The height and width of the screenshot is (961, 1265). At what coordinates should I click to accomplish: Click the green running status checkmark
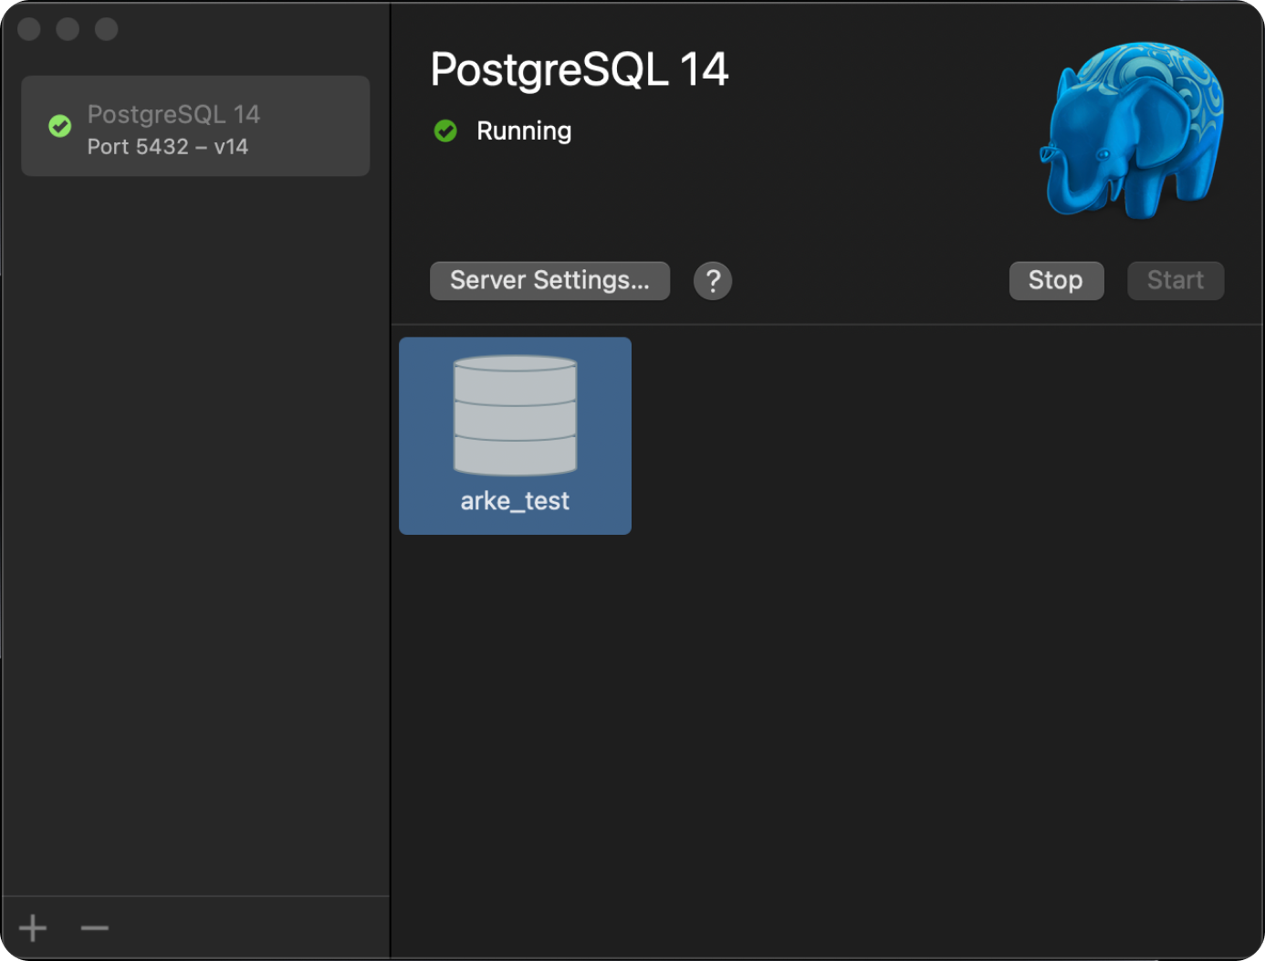click(445, 131)
